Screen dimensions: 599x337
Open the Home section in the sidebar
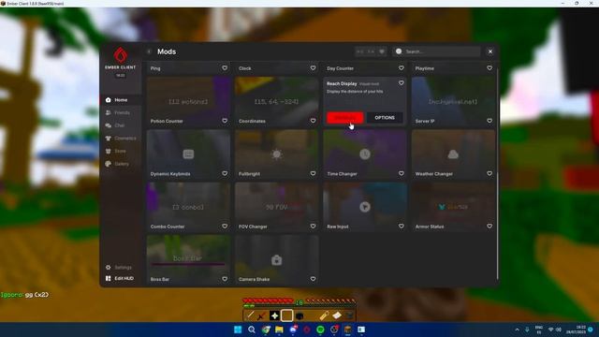(121, 100)
